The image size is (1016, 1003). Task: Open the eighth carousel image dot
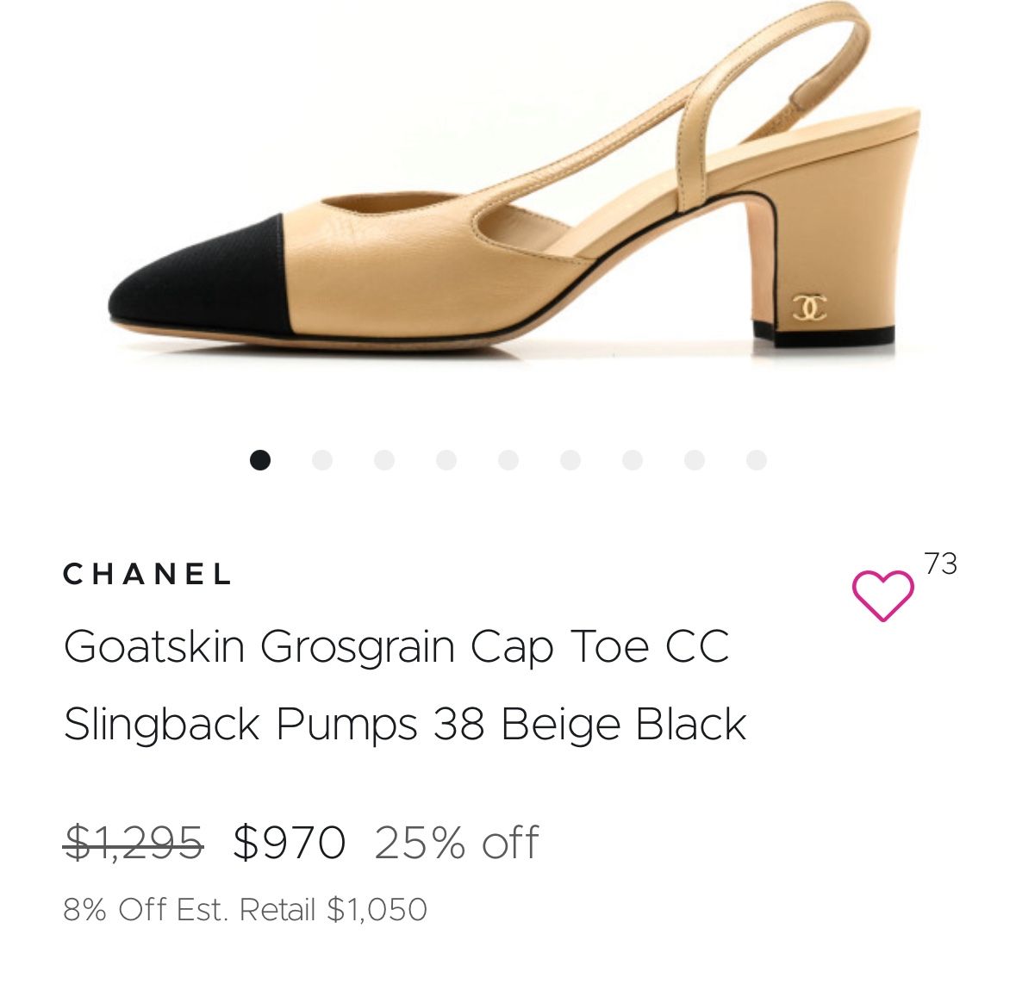(x=695, y=460)
